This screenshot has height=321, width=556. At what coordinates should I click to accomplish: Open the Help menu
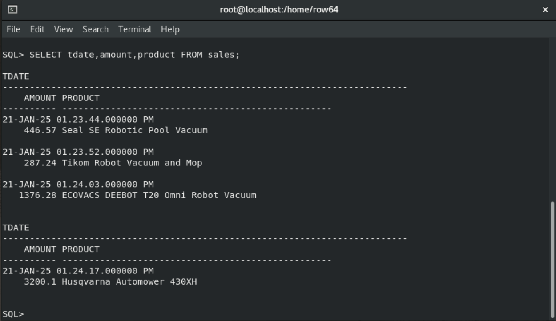pos(170,29)
